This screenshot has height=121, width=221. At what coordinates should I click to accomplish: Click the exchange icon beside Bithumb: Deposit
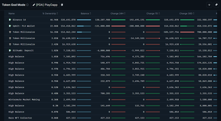(x=10, y=50)
